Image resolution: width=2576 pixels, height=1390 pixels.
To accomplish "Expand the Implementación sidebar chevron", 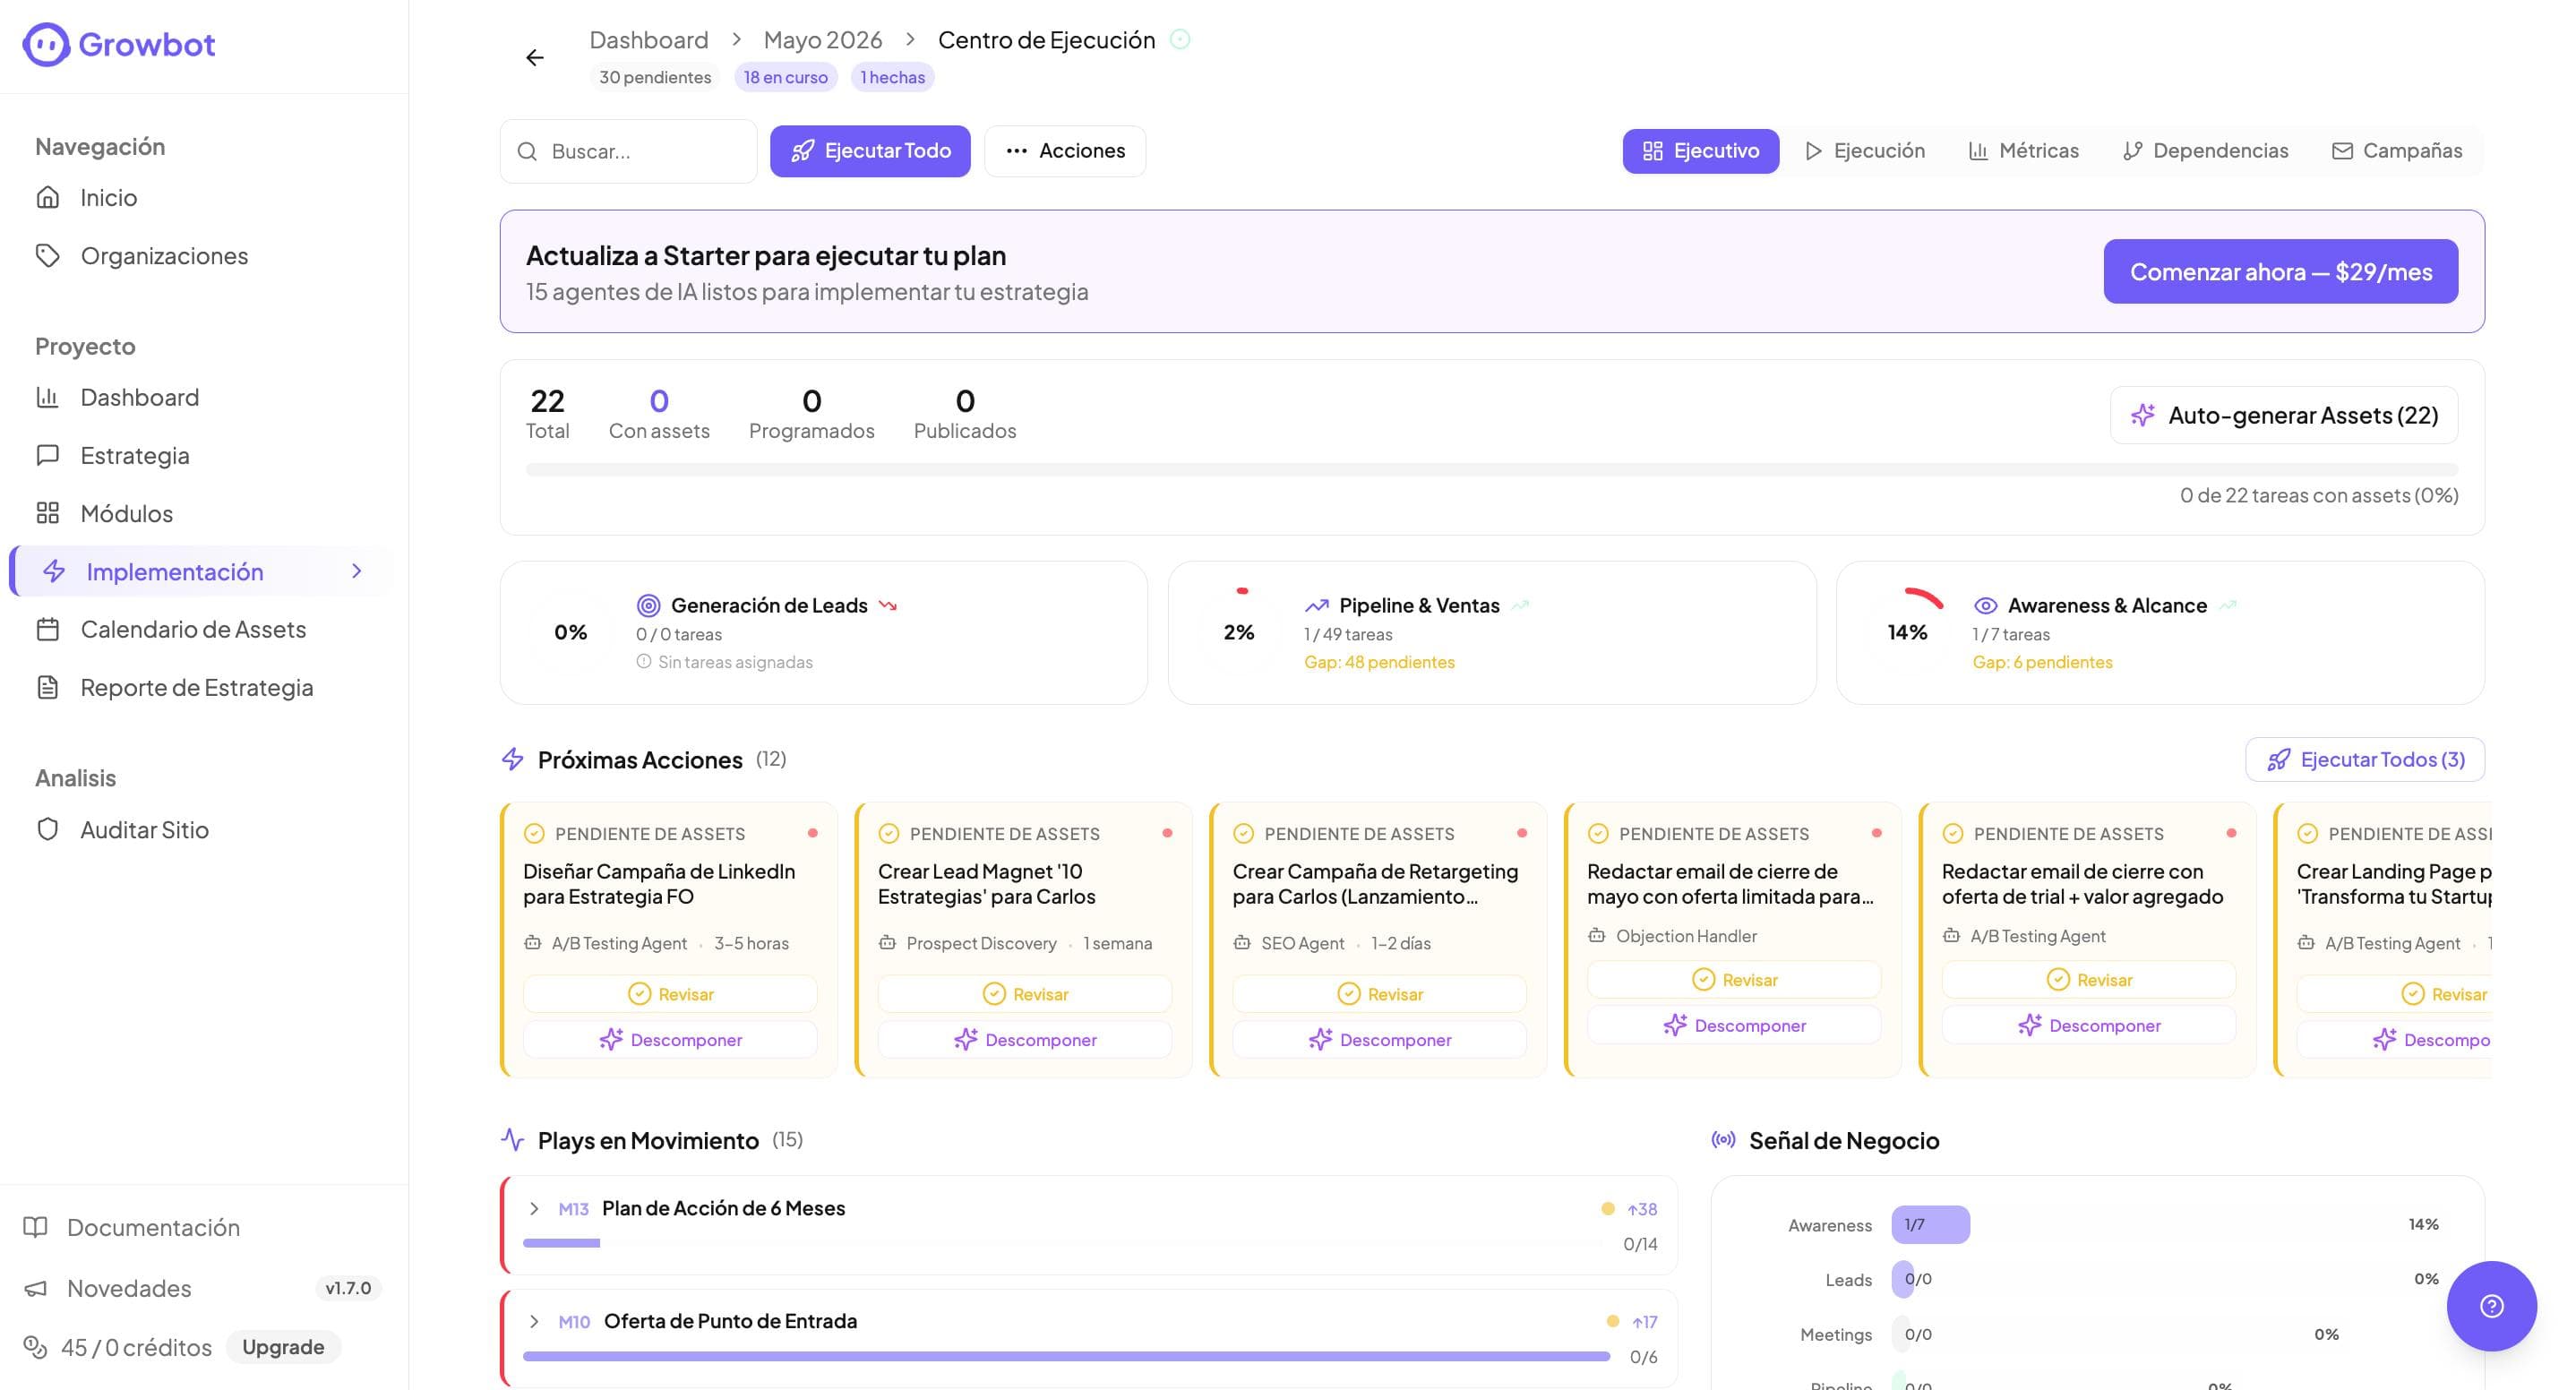I will [x=357, y=571].
